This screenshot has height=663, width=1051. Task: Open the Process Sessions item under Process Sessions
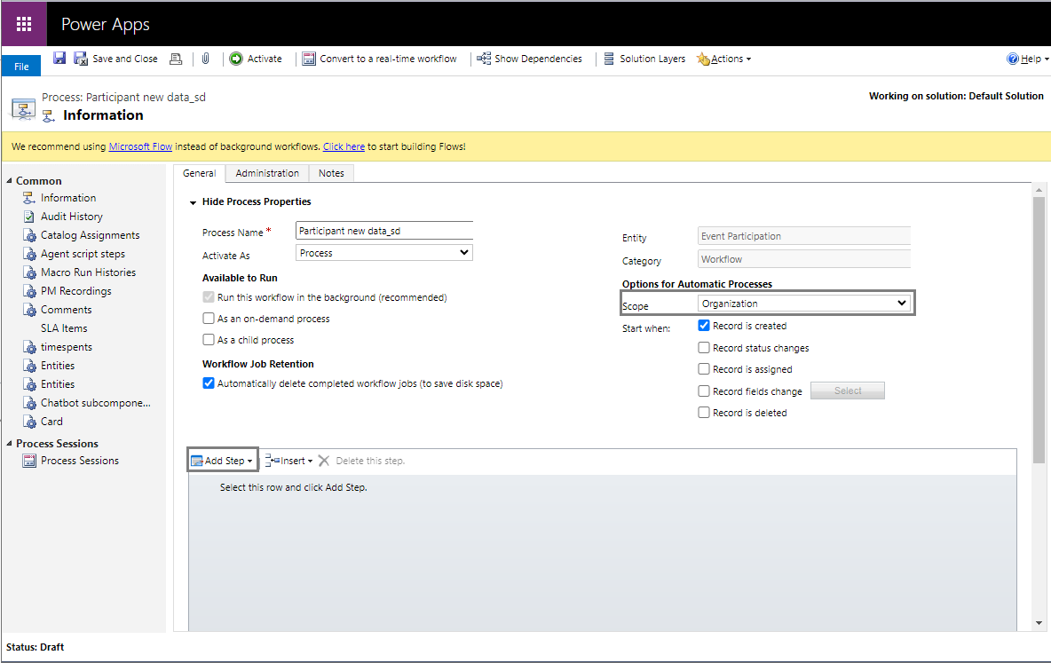click(79, 461)
